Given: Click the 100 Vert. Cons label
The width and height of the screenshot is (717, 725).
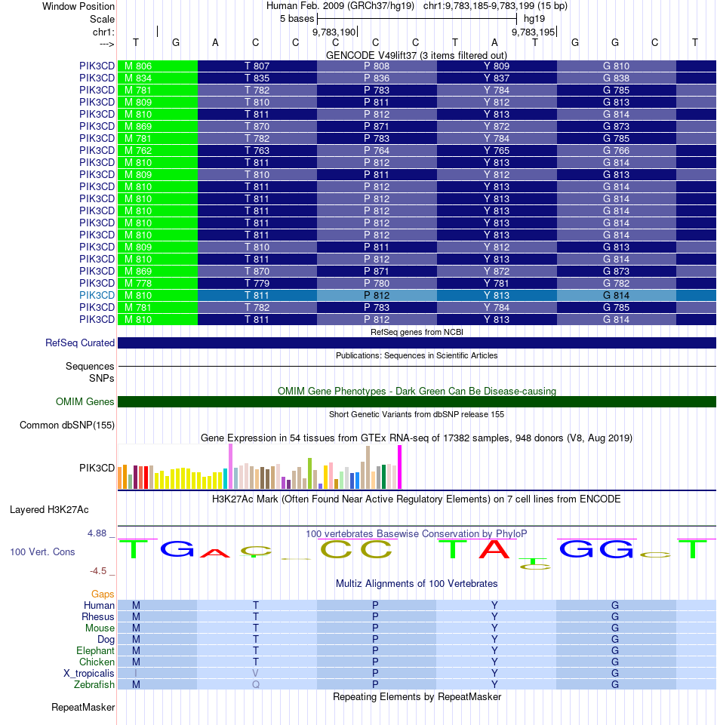Looking at the screenshot, I should 42,551.
